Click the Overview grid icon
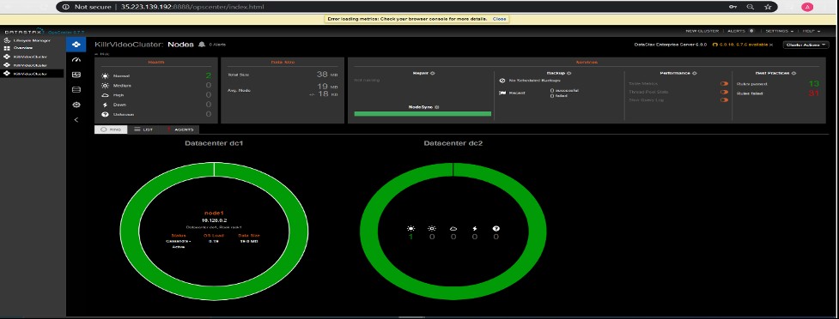The image size is (839, 319). tap(7, 47)
